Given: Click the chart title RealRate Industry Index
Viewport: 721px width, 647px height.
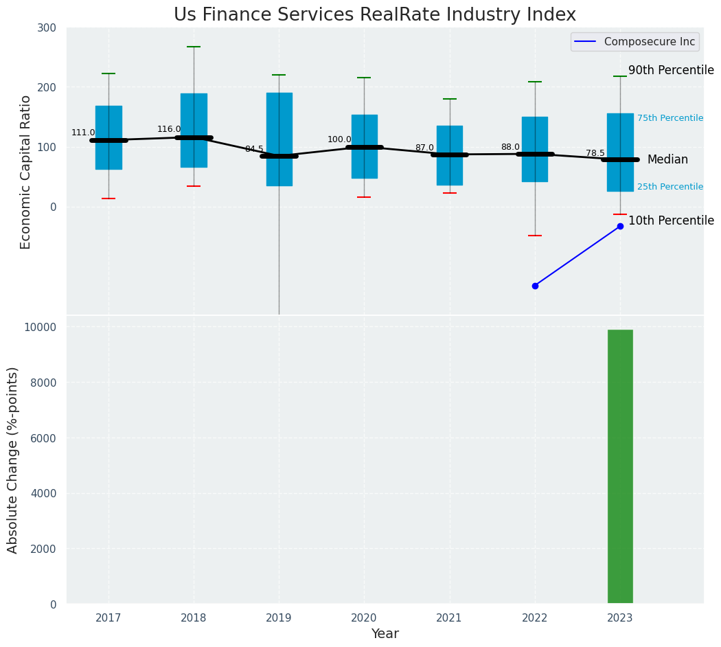Looking at the screenshot, I should (374, 14).
